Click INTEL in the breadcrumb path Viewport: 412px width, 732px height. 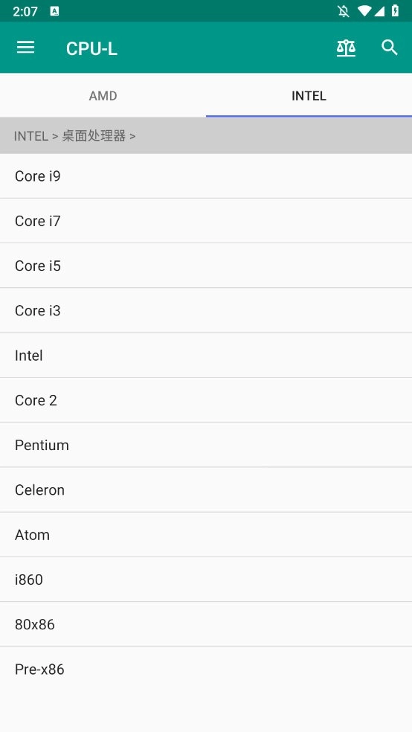click(x=30, y=136)
